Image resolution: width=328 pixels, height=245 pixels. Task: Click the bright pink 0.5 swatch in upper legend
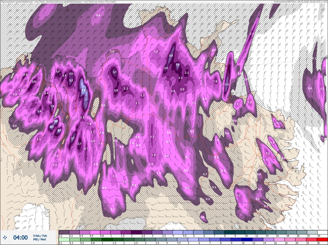[x=95, y=232]
